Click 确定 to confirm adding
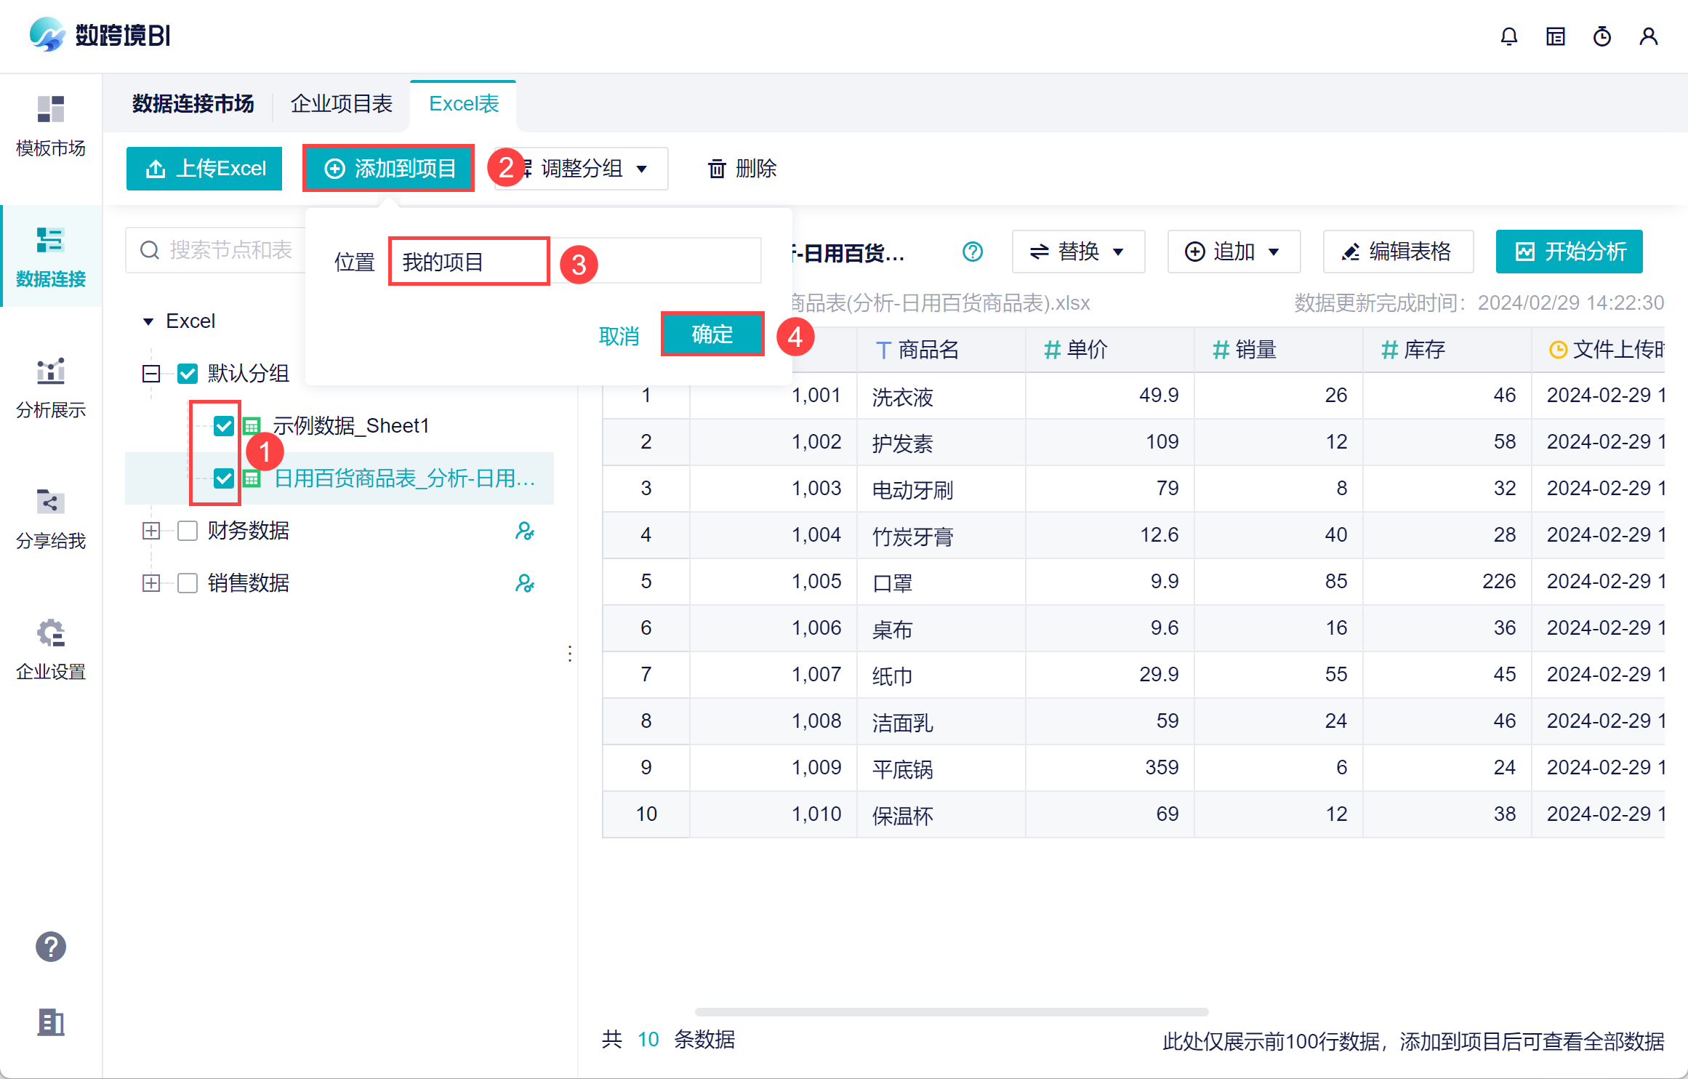 pyautogui.click(x=712, y=334)
